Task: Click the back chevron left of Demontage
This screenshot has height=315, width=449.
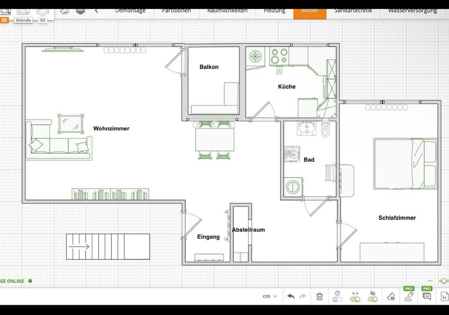Action: tap(96, 11)
